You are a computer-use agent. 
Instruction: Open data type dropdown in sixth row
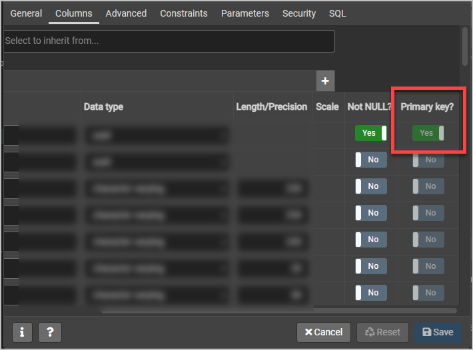point(157,268)
